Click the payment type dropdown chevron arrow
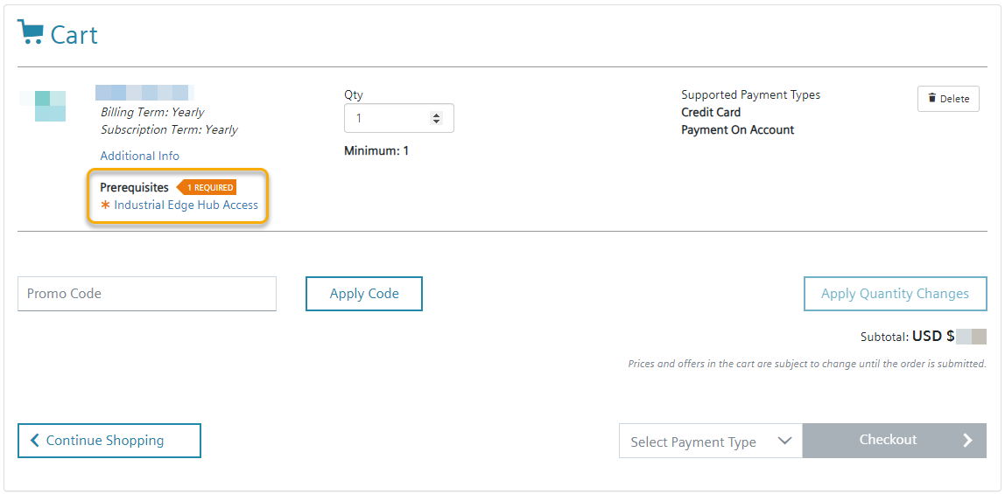Image resolution: width=1005 pixels, height=494 pixels. [784, 441]
